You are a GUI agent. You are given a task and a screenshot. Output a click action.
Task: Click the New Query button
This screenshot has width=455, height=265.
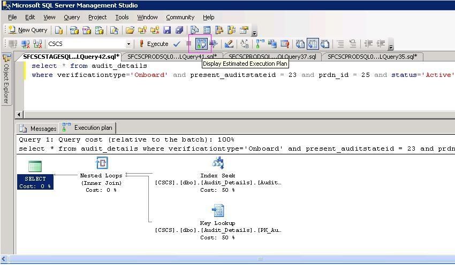click(28, 30)
